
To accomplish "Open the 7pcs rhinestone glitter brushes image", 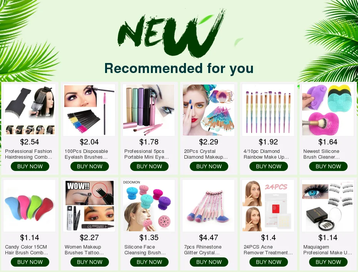I will coord(209,206).
